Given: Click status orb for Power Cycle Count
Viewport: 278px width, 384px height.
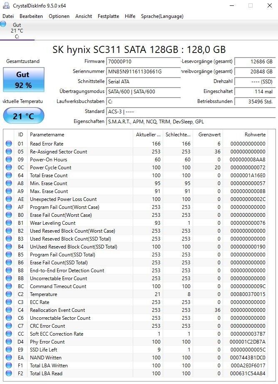Looking at the screenshot, I should (9, 167).
